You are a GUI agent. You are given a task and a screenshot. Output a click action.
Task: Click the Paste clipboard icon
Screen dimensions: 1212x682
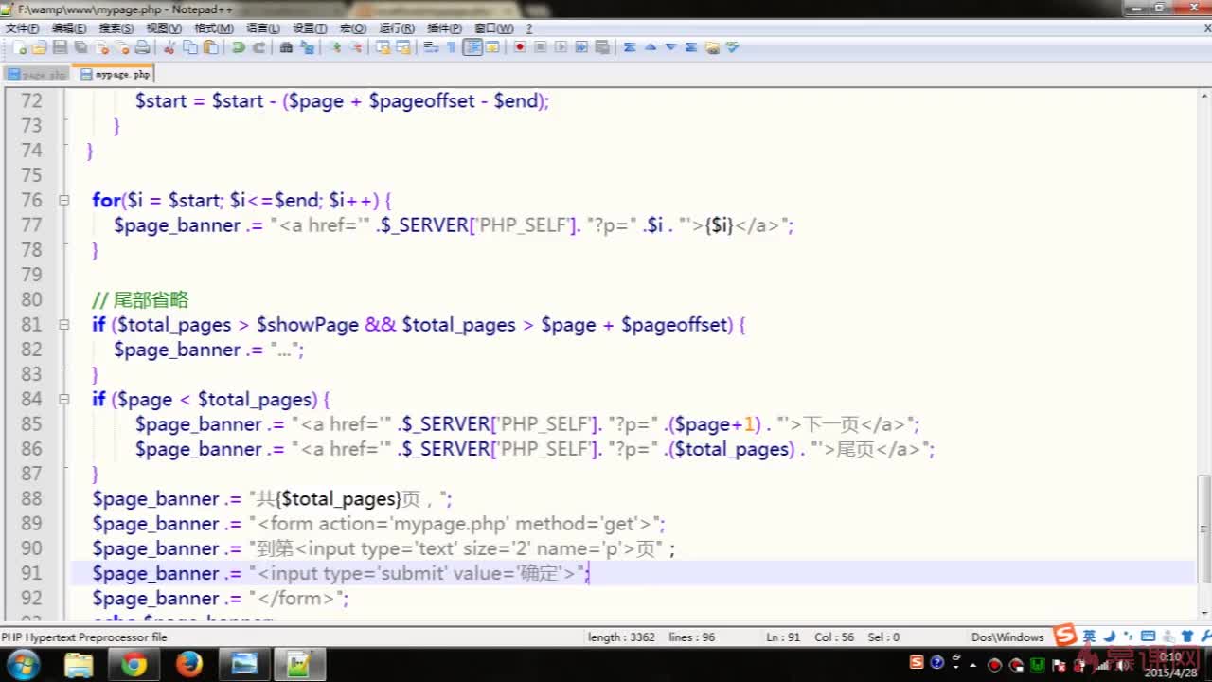[x=210, y=47]
